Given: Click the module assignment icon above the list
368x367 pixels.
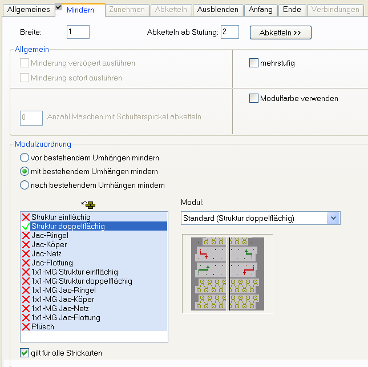Looking at the screenshot, I should 89,204.
